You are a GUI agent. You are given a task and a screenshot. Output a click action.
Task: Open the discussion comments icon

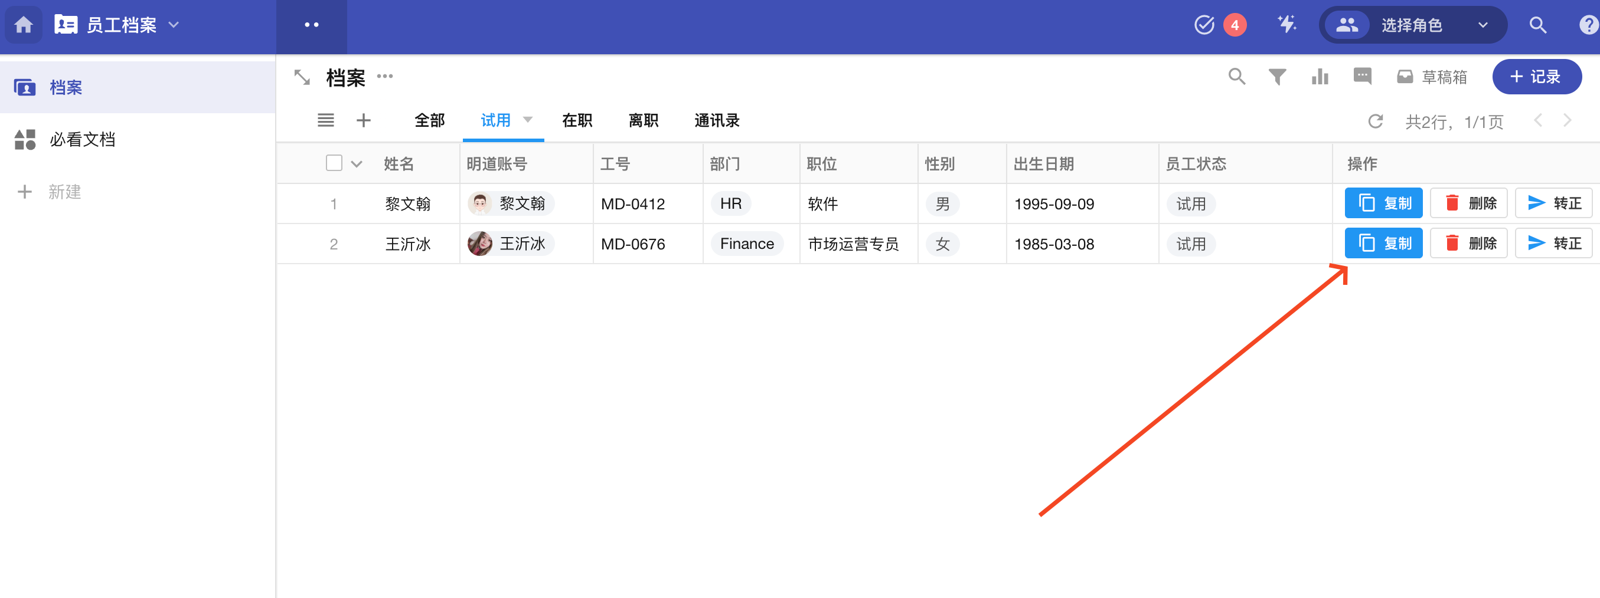[x=1361, y=76]
